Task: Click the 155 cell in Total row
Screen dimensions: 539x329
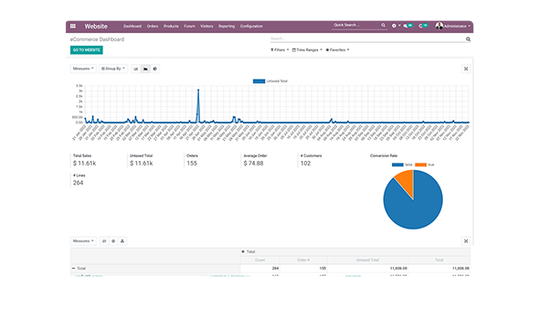Action: pyautogui.click(x=322, y=268)
